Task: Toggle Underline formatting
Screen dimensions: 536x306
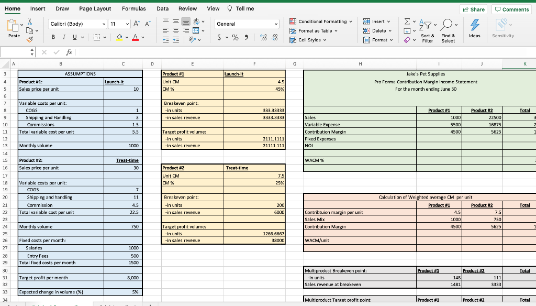Action: click(x=74, y=37)
